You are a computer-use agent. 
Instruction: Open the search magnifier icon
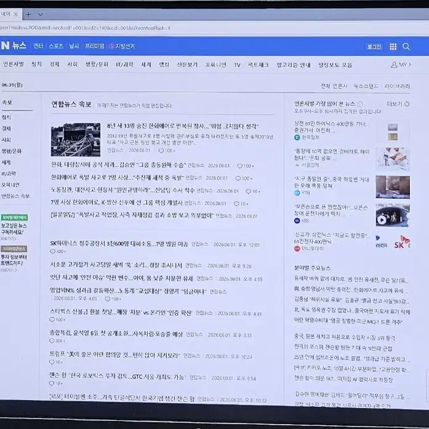click(x=406, y=47)
